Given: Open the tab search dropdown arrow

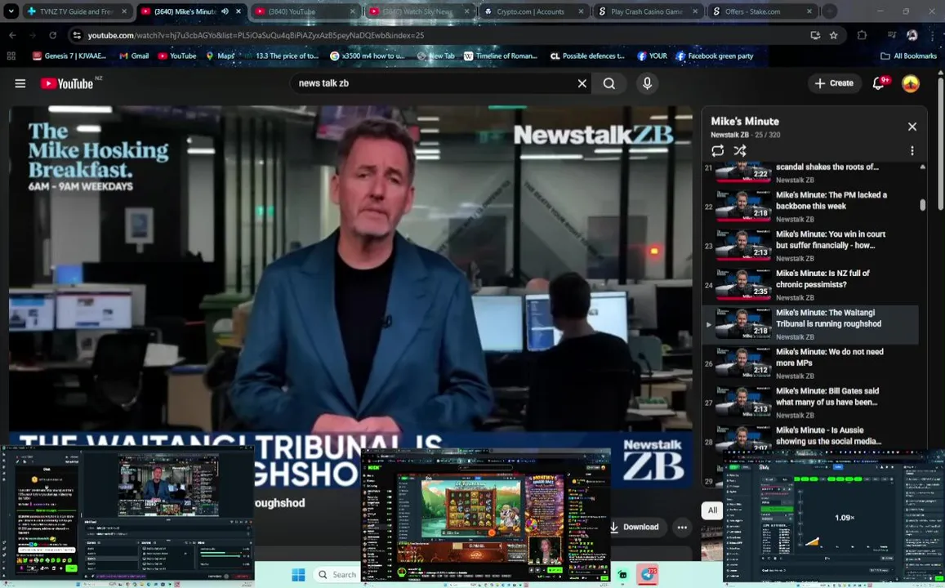Looking at the screenshot, I should 11,11.
